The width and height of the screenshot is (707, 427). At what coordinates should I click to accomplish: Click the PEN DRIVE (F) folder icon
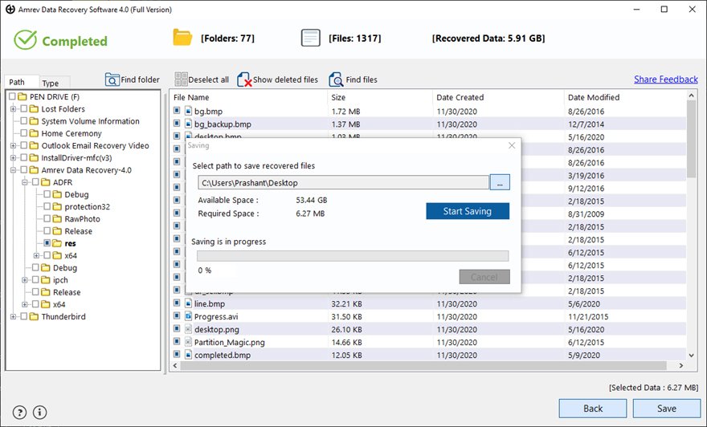click(22, 96)
